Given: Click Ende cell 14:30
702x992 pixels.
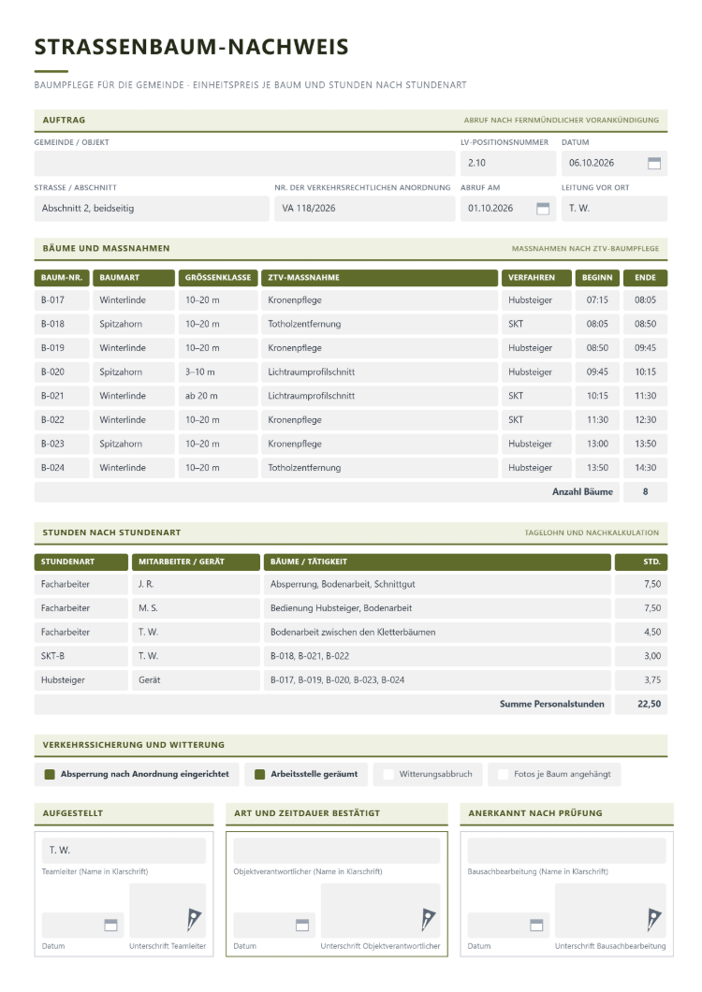Looking at the screenshot, I should [x=645, y=468].
